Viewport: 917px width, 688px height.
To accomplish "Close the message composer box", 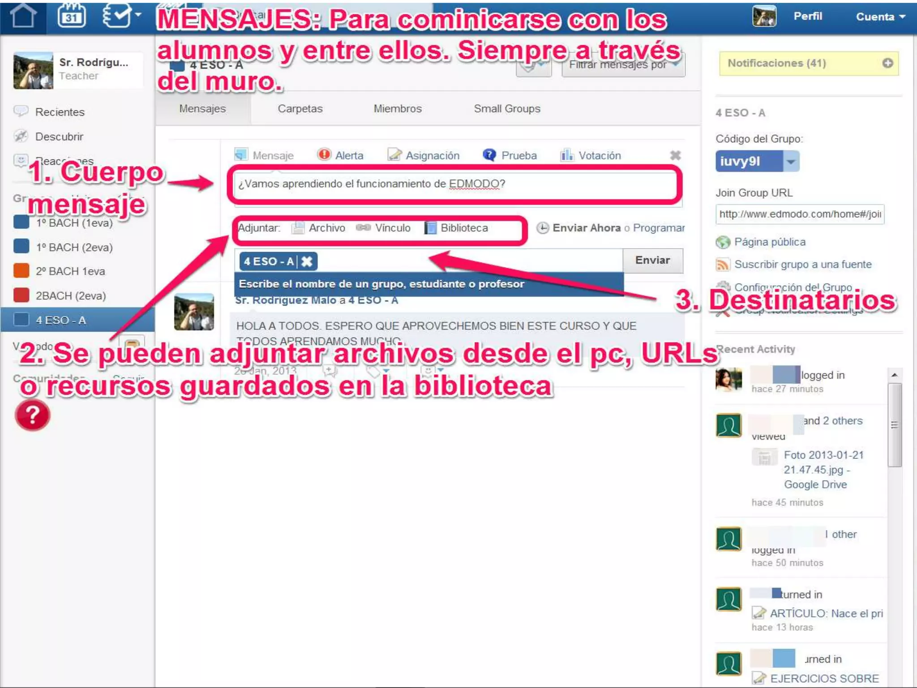I will pos(675,155).
